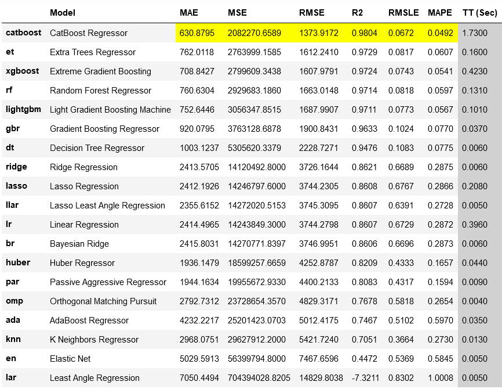Click the MAPE column header

[x=440, y=13]
